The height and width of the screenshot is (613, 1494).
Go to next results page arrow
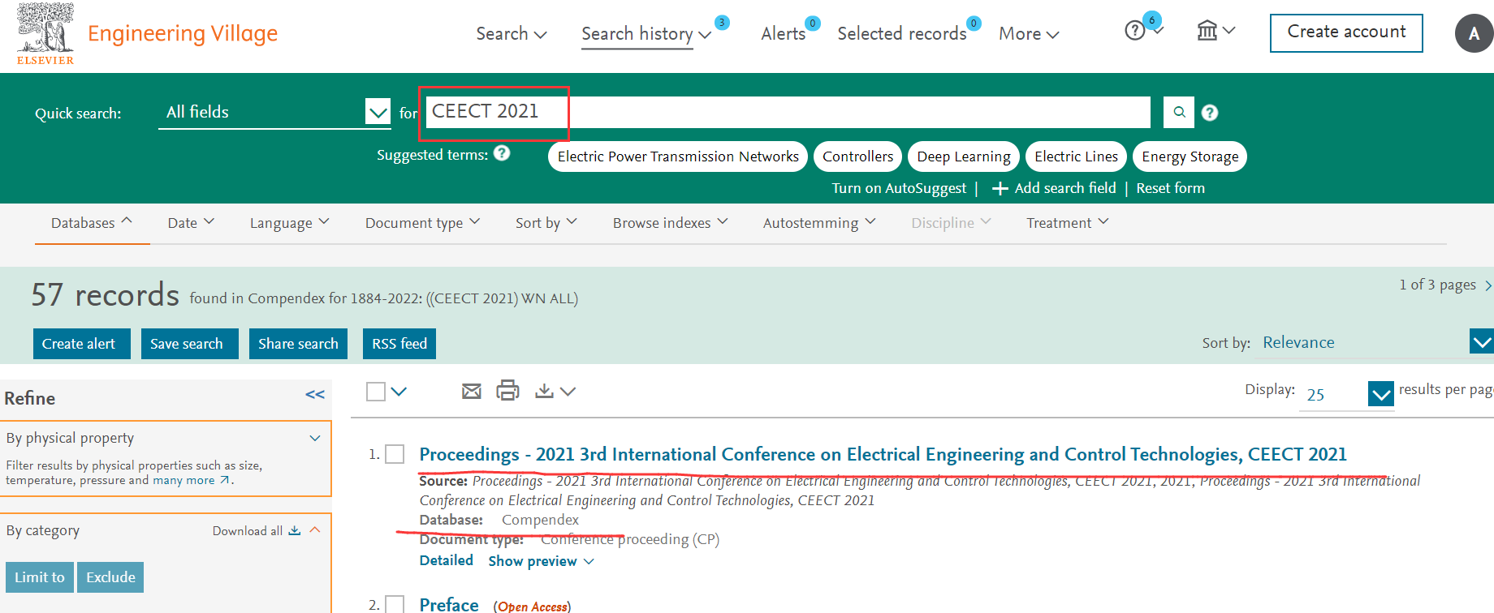1488,285
